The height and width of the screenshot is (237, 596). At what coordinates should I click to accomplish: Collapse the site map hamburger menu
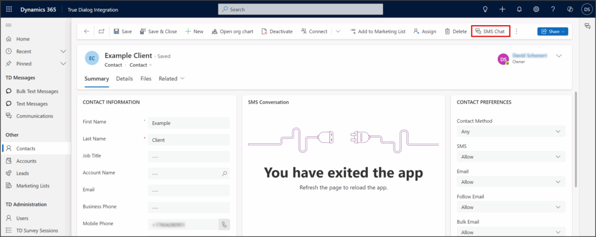point(8,25)
